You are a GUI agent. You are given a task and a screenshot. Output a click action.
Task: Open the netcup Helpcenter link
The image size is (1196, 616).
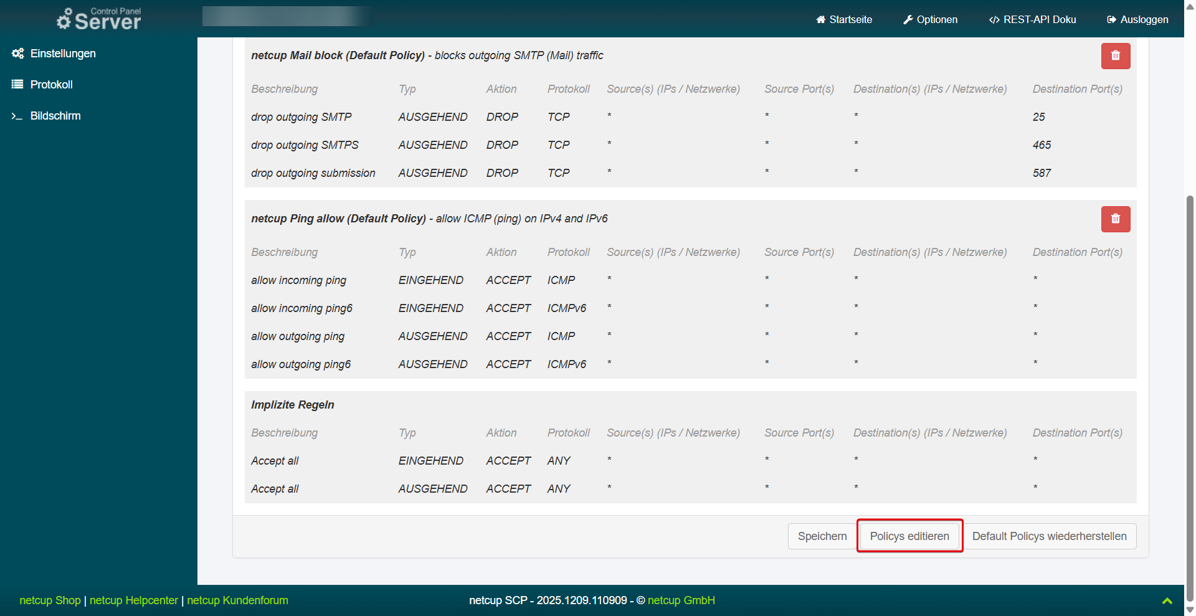pos(134,600)
